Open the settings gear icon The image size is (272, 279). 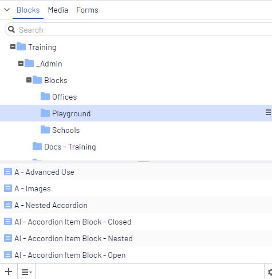(x=270, y=272)
